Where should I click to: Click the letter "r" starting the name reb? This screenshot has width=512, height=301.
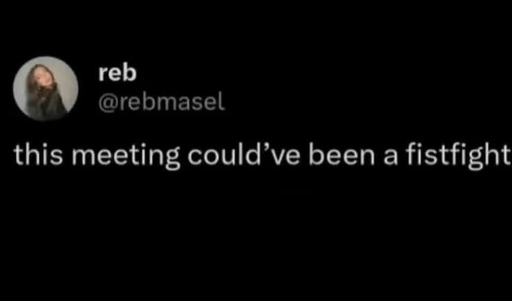[103, 75]
